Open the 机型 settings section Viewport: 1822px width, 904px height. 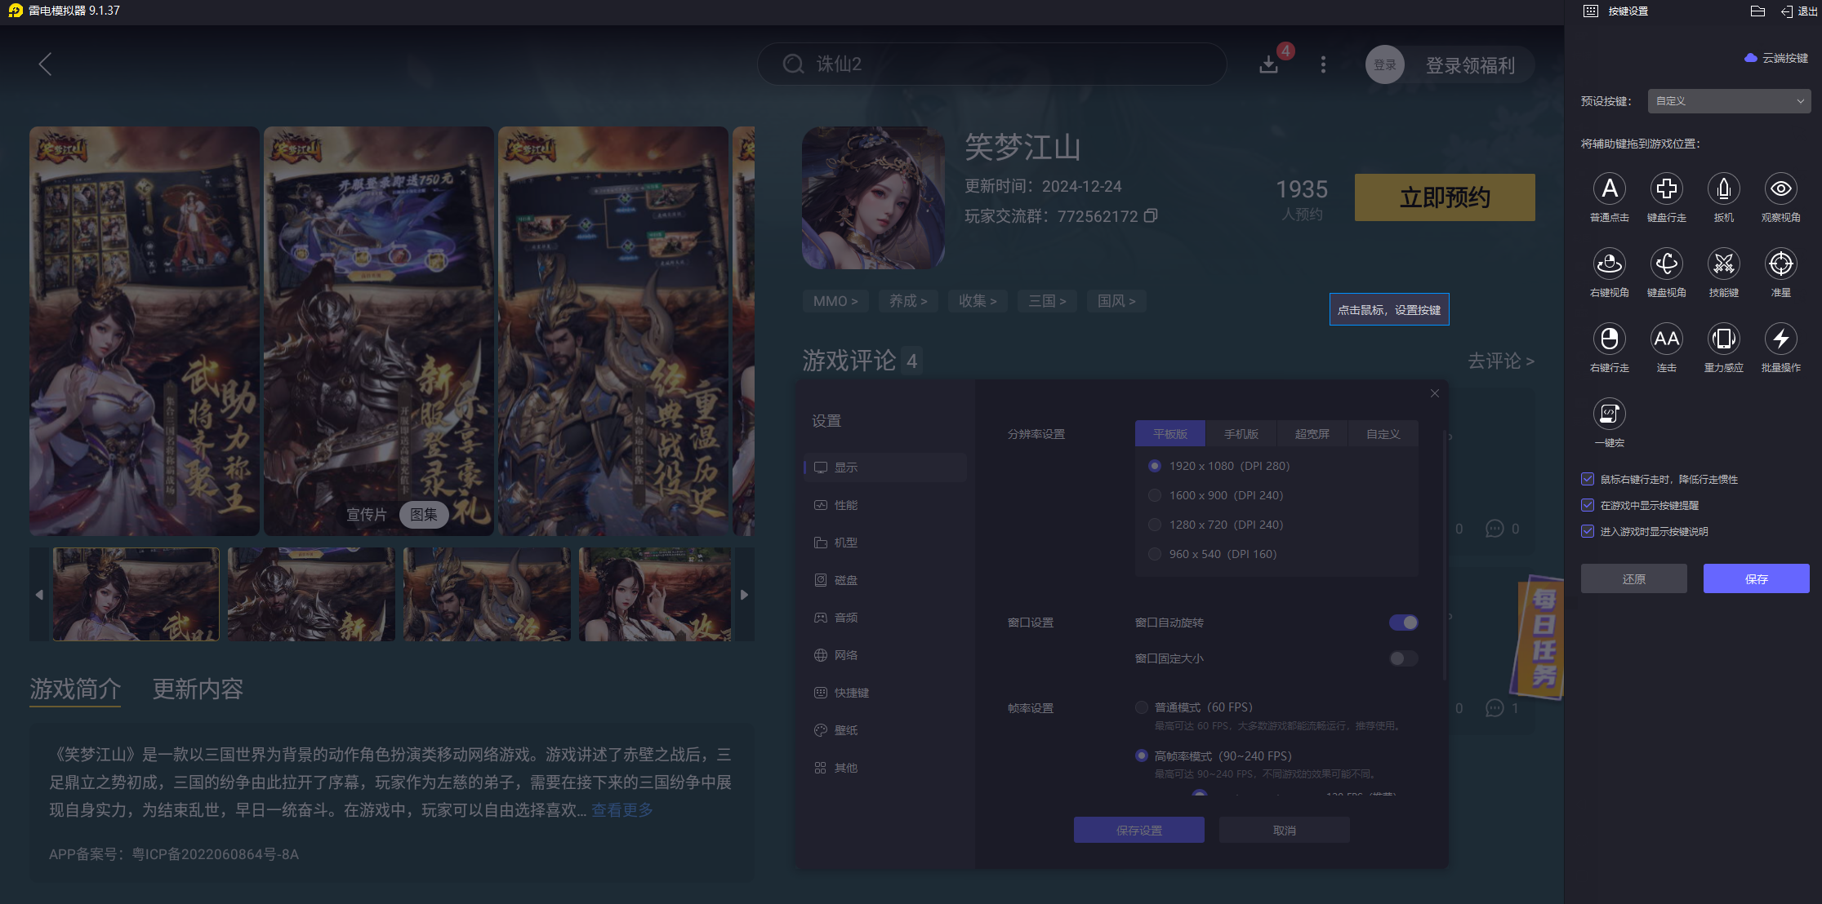(x=885, y=543)
